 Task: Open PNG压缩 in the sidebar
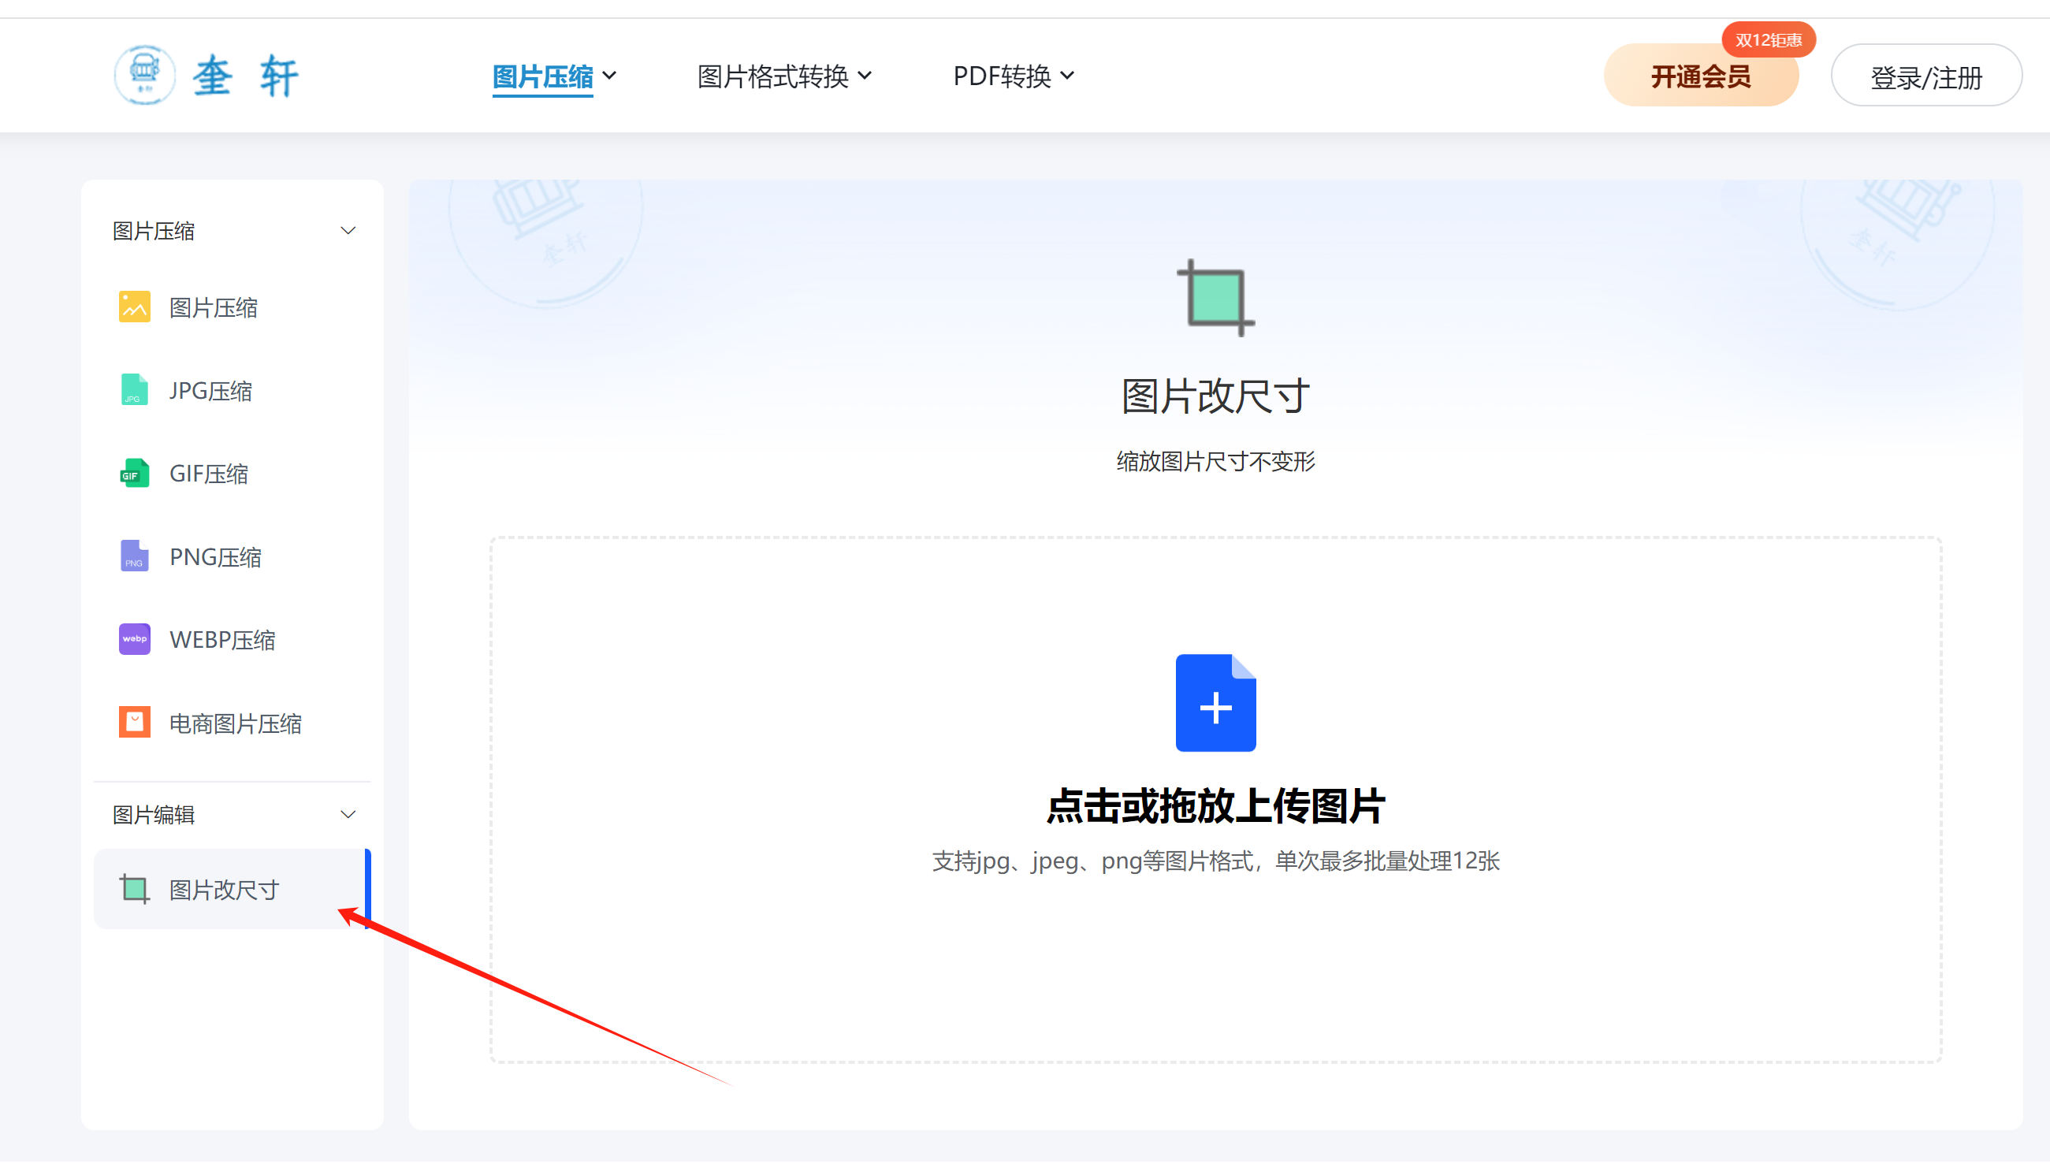pos(232,557)
